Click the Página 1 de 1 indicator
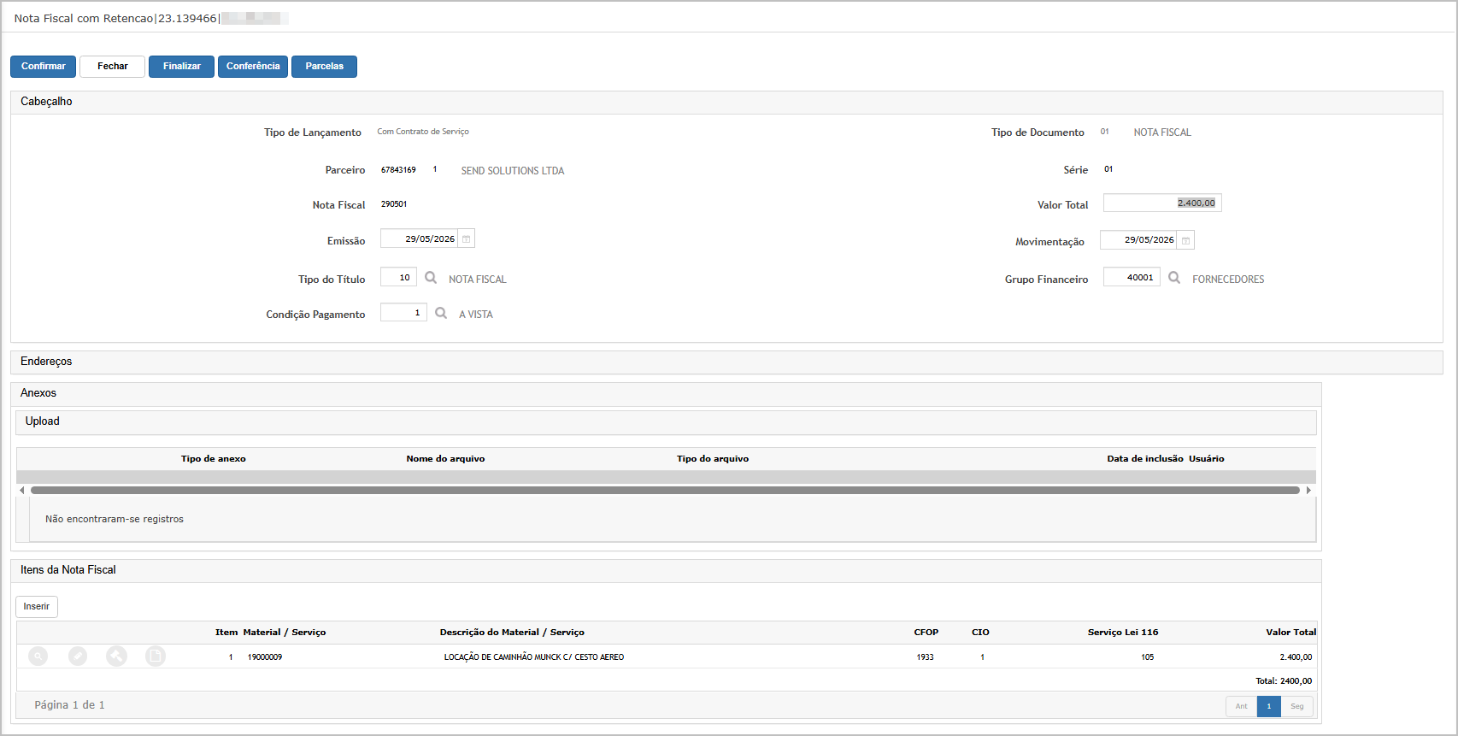The width and height of the screenshot is (1458, 736). pos(69,705)
